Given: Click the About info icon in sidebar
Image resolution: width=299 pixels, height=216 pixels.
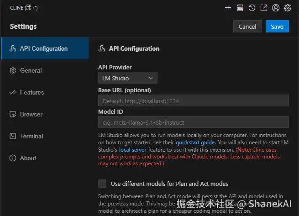Looking at the screenshot, I should [13, 158].
